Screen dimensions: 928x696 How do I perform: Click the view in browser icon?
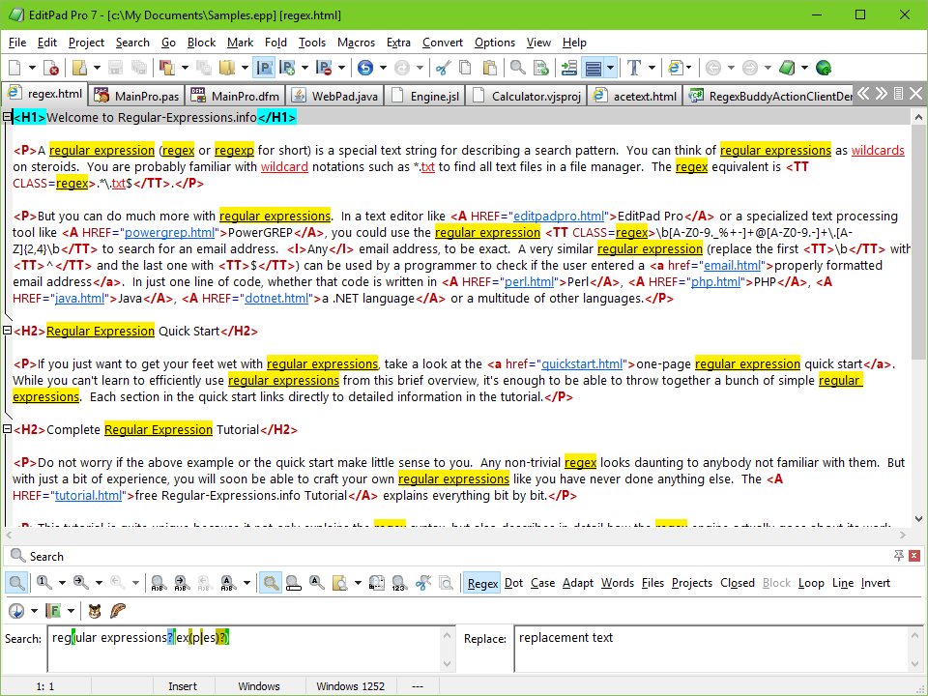click(675, 68)
